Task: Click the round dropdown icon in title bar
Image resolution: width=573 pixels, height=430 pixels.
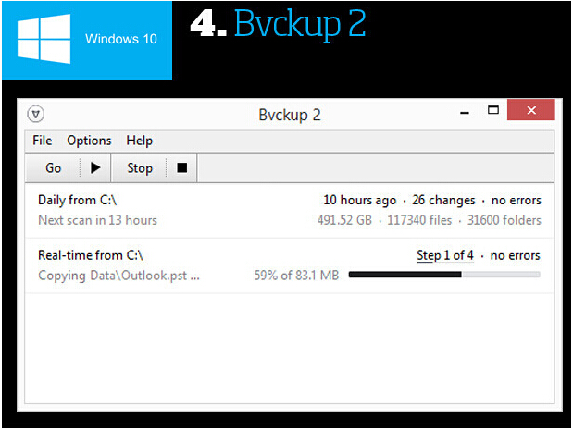Action: tap(36, 115)
